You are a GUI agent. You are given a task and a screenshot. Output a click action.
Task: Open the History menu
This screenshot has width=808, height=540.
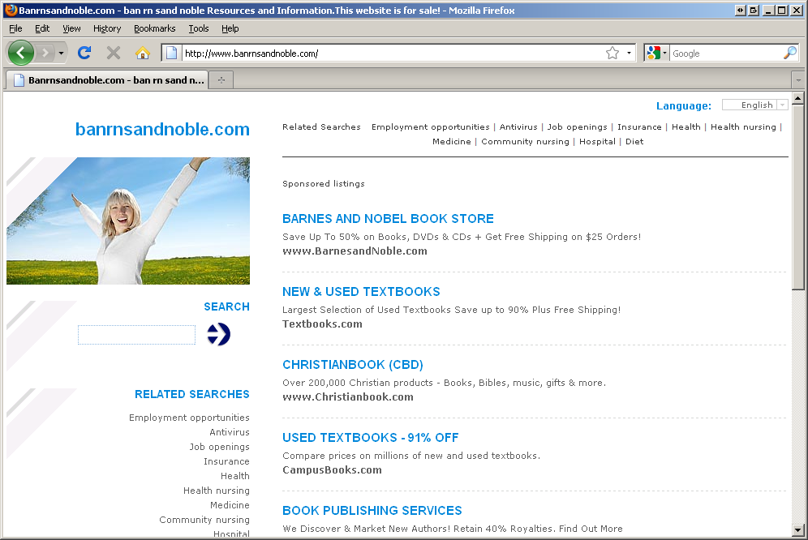pos(107,28)
